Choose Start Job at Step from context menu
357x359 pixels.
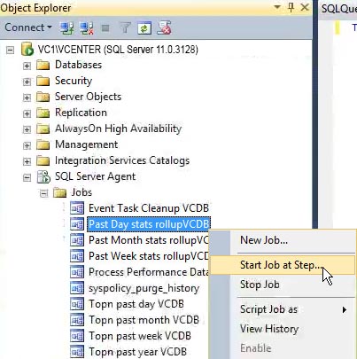pos(282,265)
